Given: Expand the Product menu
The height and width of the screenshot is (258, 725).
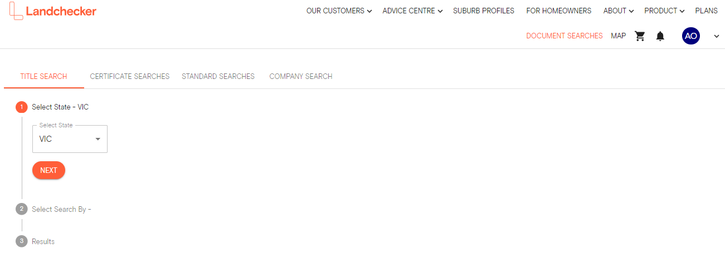Looking at the screenshot, I should pos(664,11).
